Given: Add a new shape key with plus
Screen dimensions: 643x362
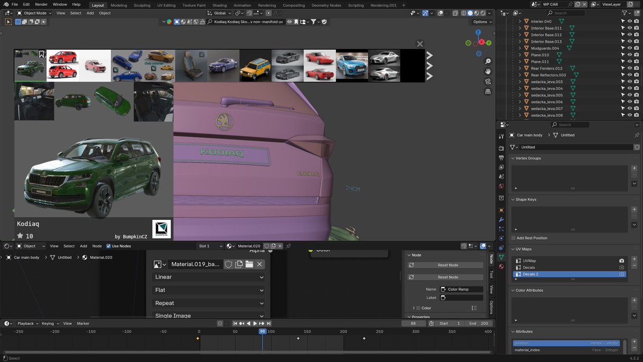Looking at the screenshot, I should click(x=634, y=209).
